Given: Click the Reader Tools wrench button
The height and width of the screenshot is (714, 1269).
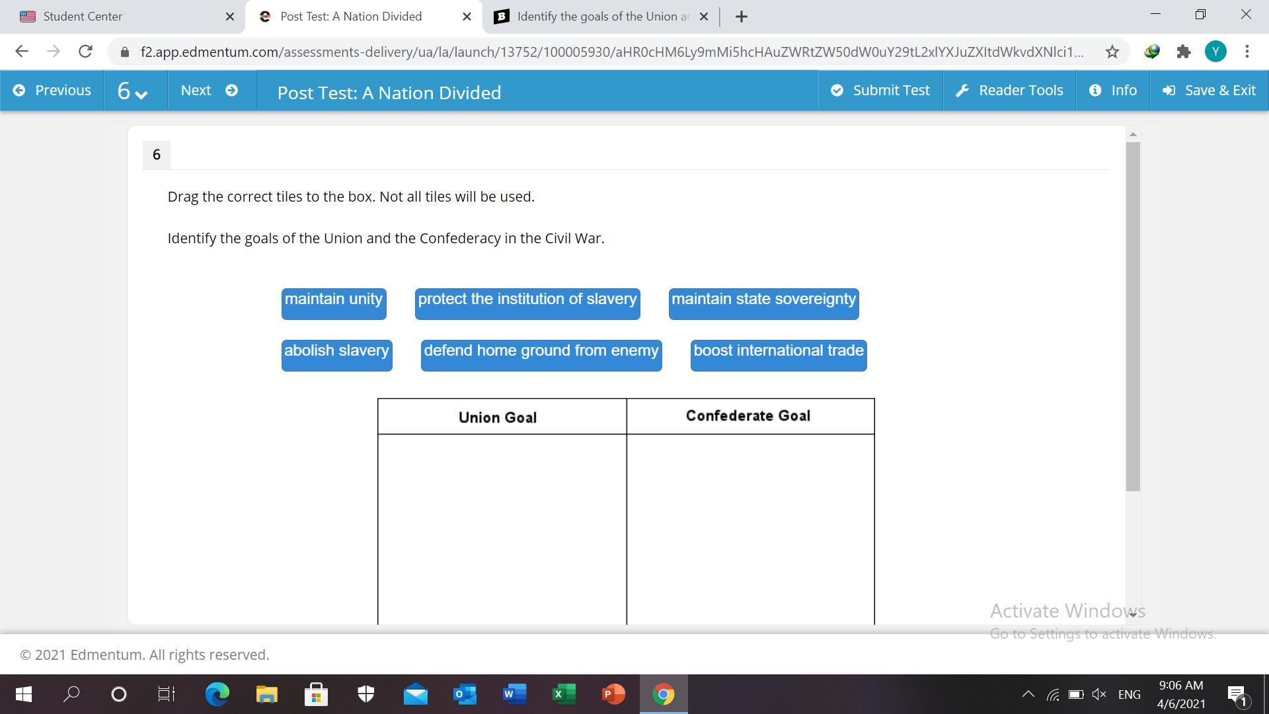Looking at the screenshot, I should tap(1009, 91).
